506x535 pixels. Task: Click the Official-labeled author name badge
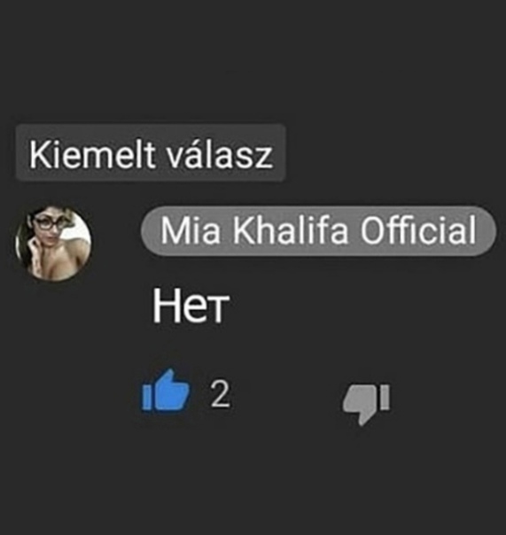[x=318, y=230]
